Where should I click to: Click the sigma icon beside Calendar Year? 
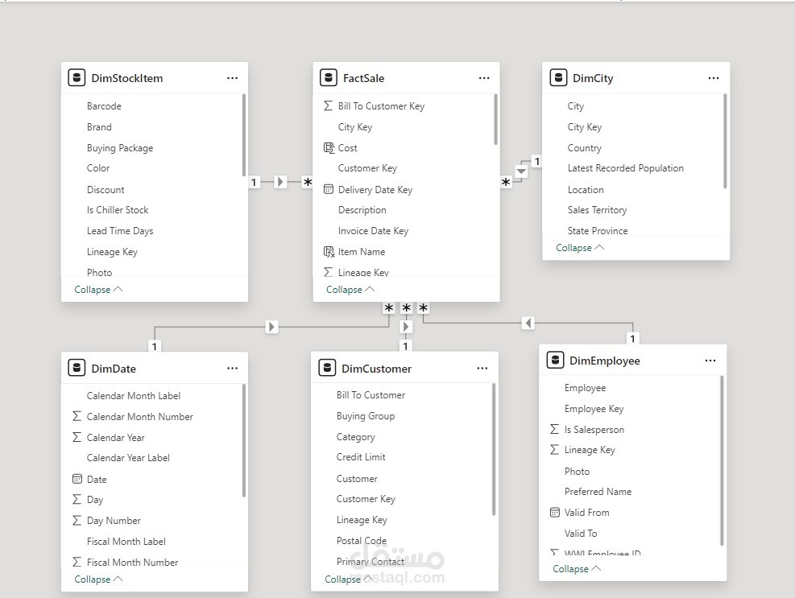(x=77, y=438)
